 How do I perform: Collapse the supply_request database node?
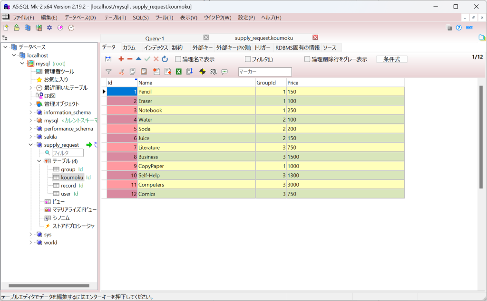coord(30,145)
